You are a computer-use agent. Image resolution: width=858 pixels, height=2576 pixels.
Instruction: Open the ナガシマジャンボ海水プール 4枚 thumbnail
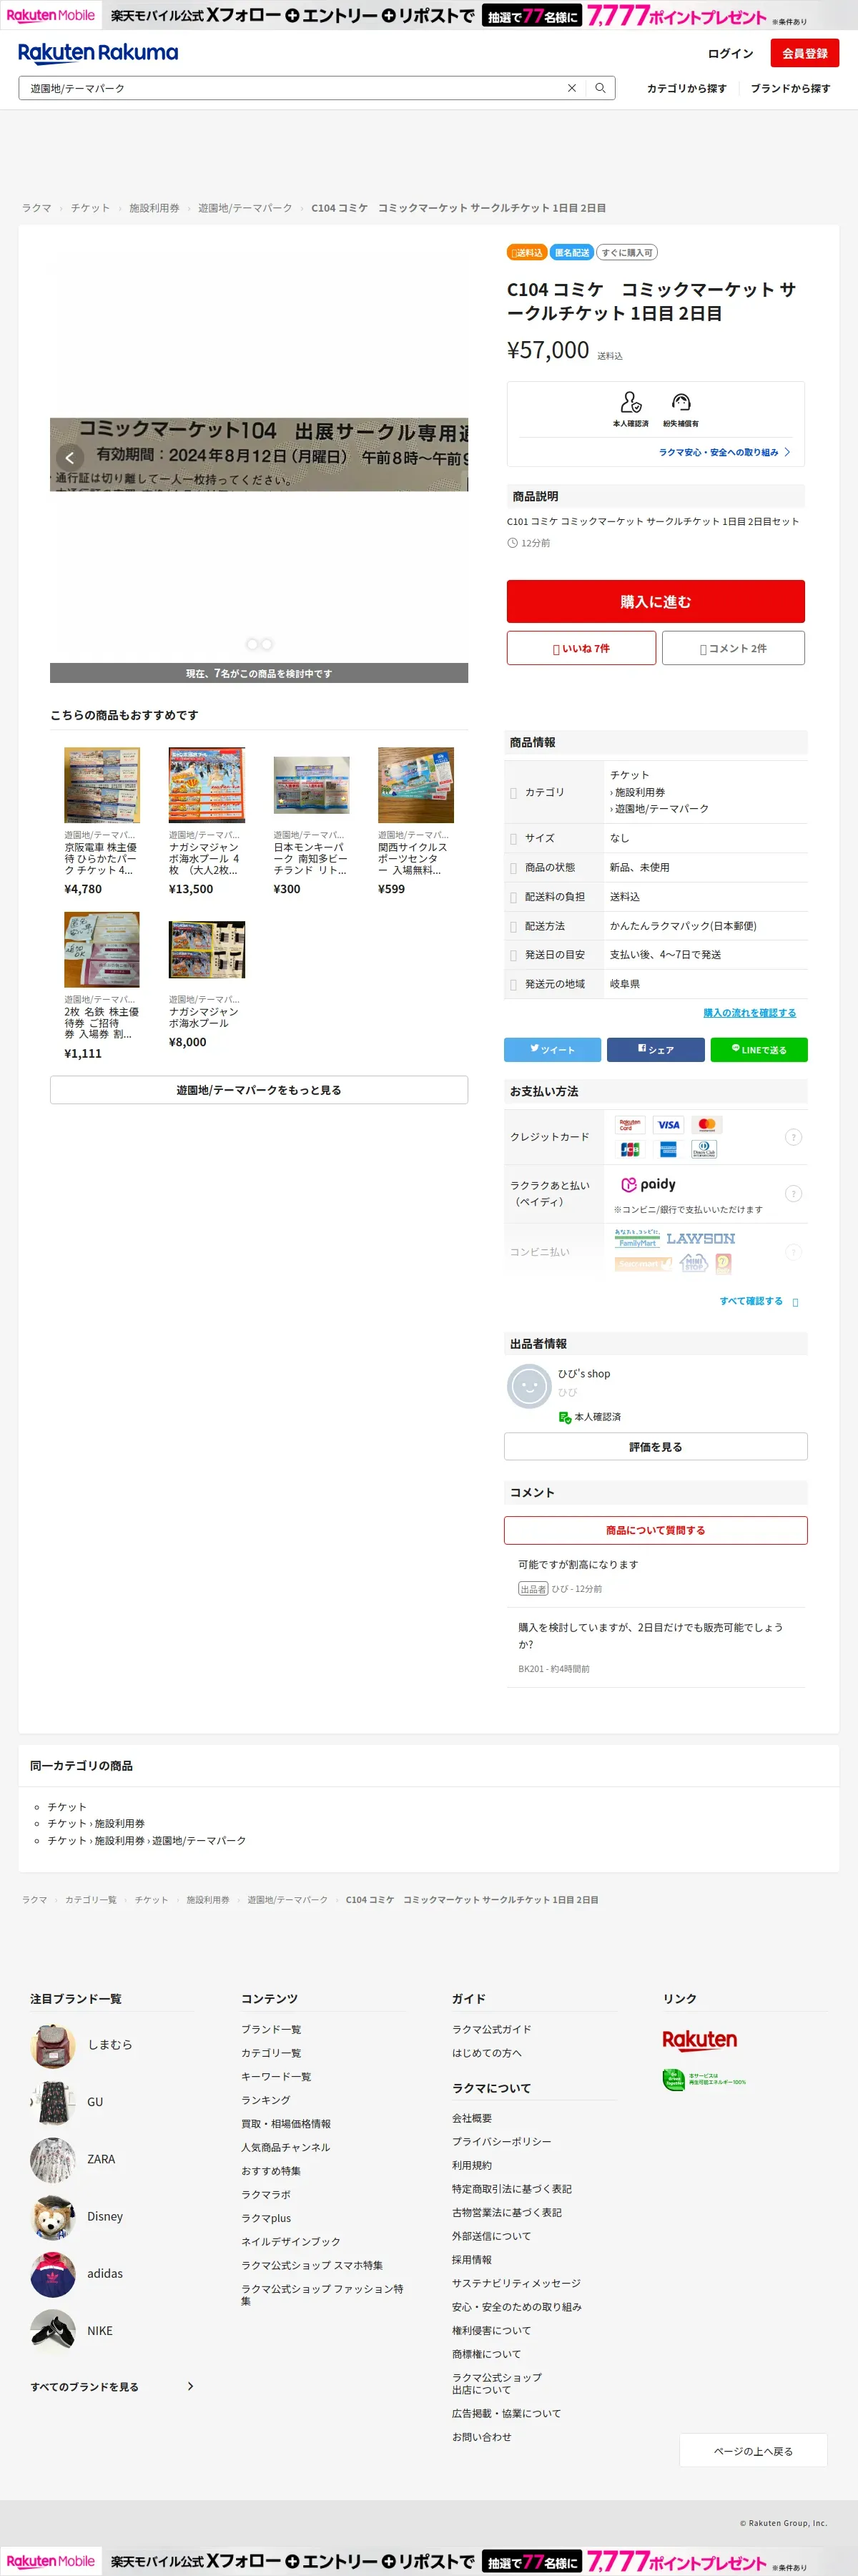pyautogui.click(x=206, y=785)
